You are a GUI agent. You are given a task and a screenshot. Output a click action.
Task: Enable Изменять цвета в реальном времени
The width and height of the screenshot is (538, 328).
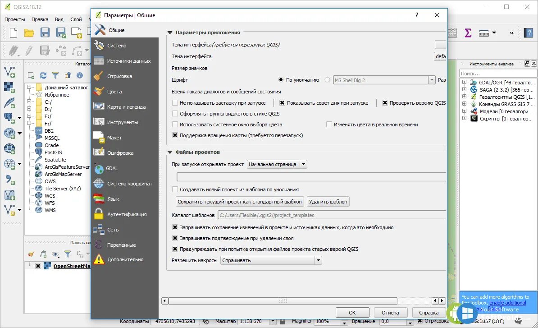329,125
